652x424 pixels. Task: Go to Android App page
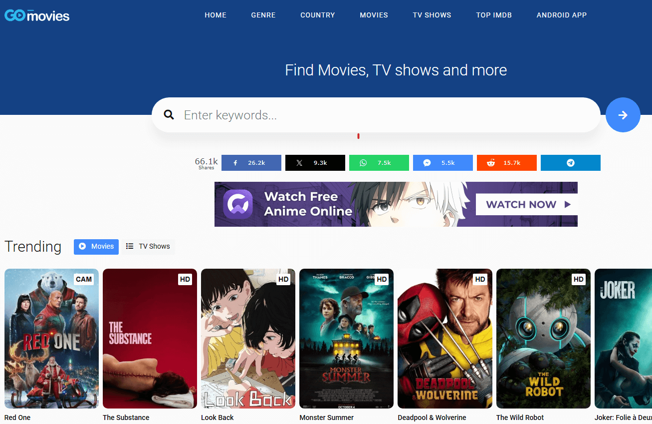[562, 15]
